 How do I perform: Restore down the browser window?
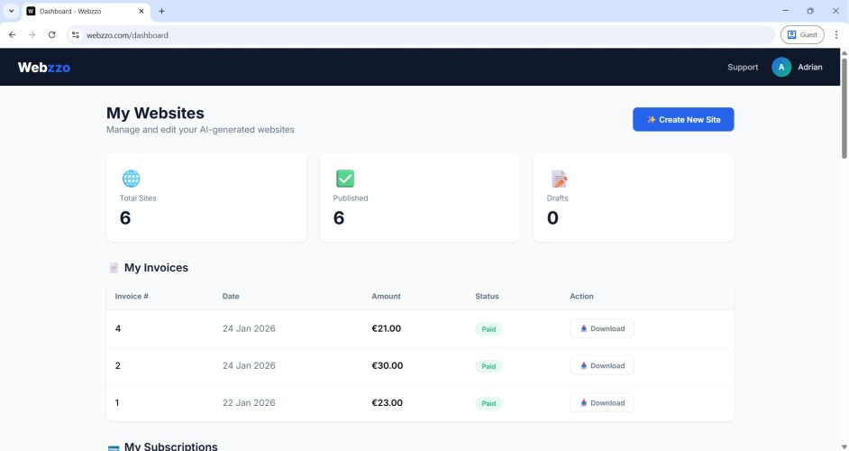coord(810,11)
